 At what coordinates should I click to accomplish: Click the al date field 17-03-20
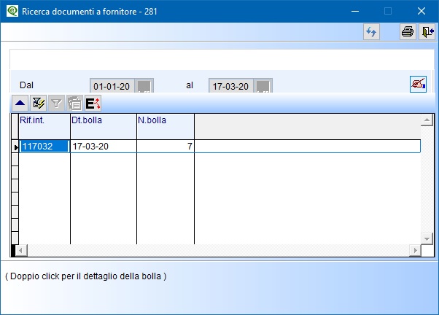point(231,86)
